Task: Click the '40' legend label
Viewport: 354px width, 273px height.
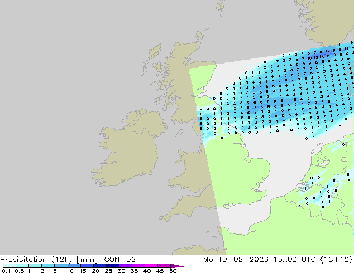Action: pyautogui.click(x=147, y=271)
